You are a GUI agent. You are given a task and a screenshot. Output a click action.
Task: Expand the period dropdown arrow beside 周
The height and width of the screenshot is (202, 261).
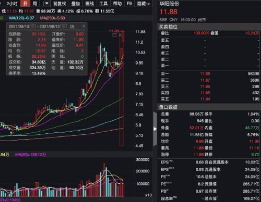pos(45,4)
